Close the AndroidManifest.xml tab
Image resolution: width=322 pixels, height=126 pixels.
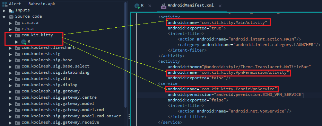pyautogui.click(x=220, y=6)
